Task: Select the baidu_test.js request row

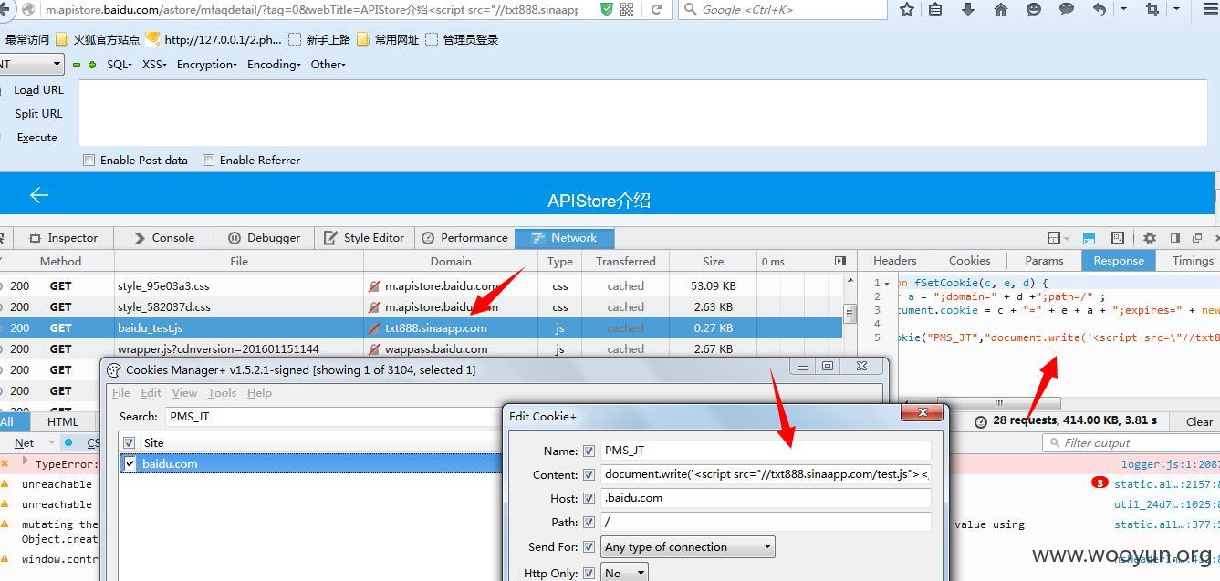Action: 421,328
